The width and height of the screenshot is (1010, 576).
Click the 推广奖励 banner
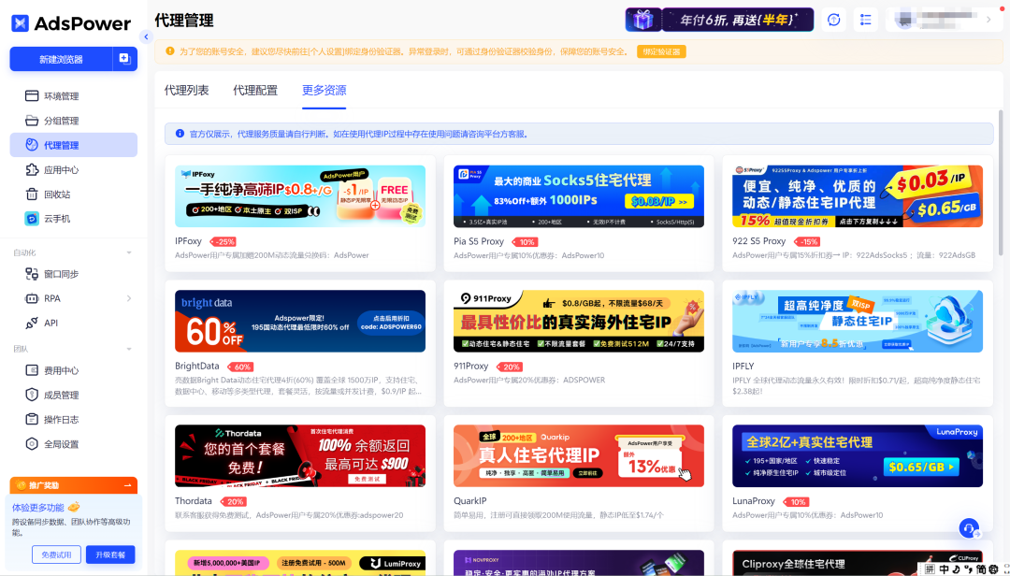pyautogui.click(x=74, y=485)
